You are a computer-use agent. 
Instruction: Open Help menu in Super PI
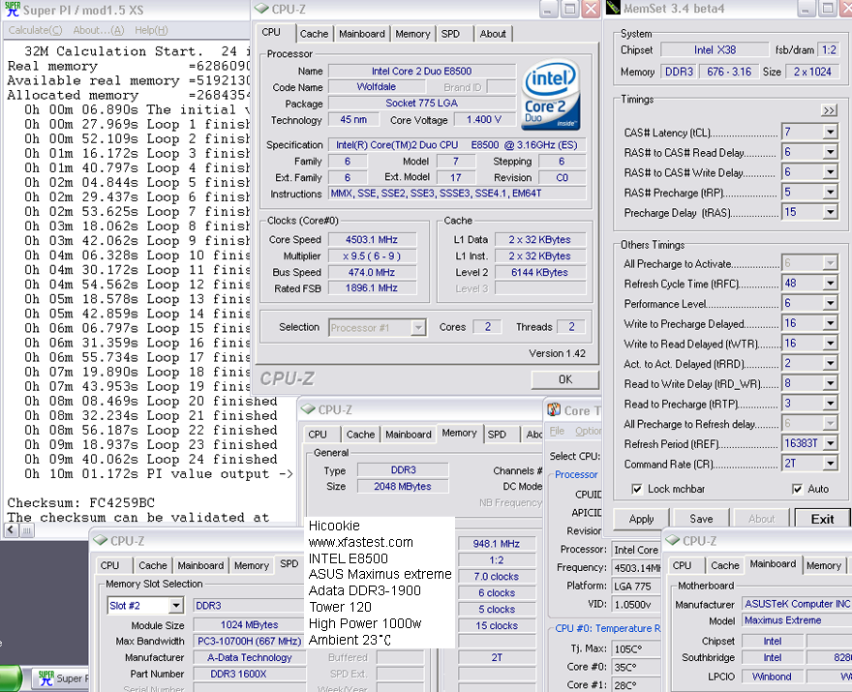pos(151,30)
